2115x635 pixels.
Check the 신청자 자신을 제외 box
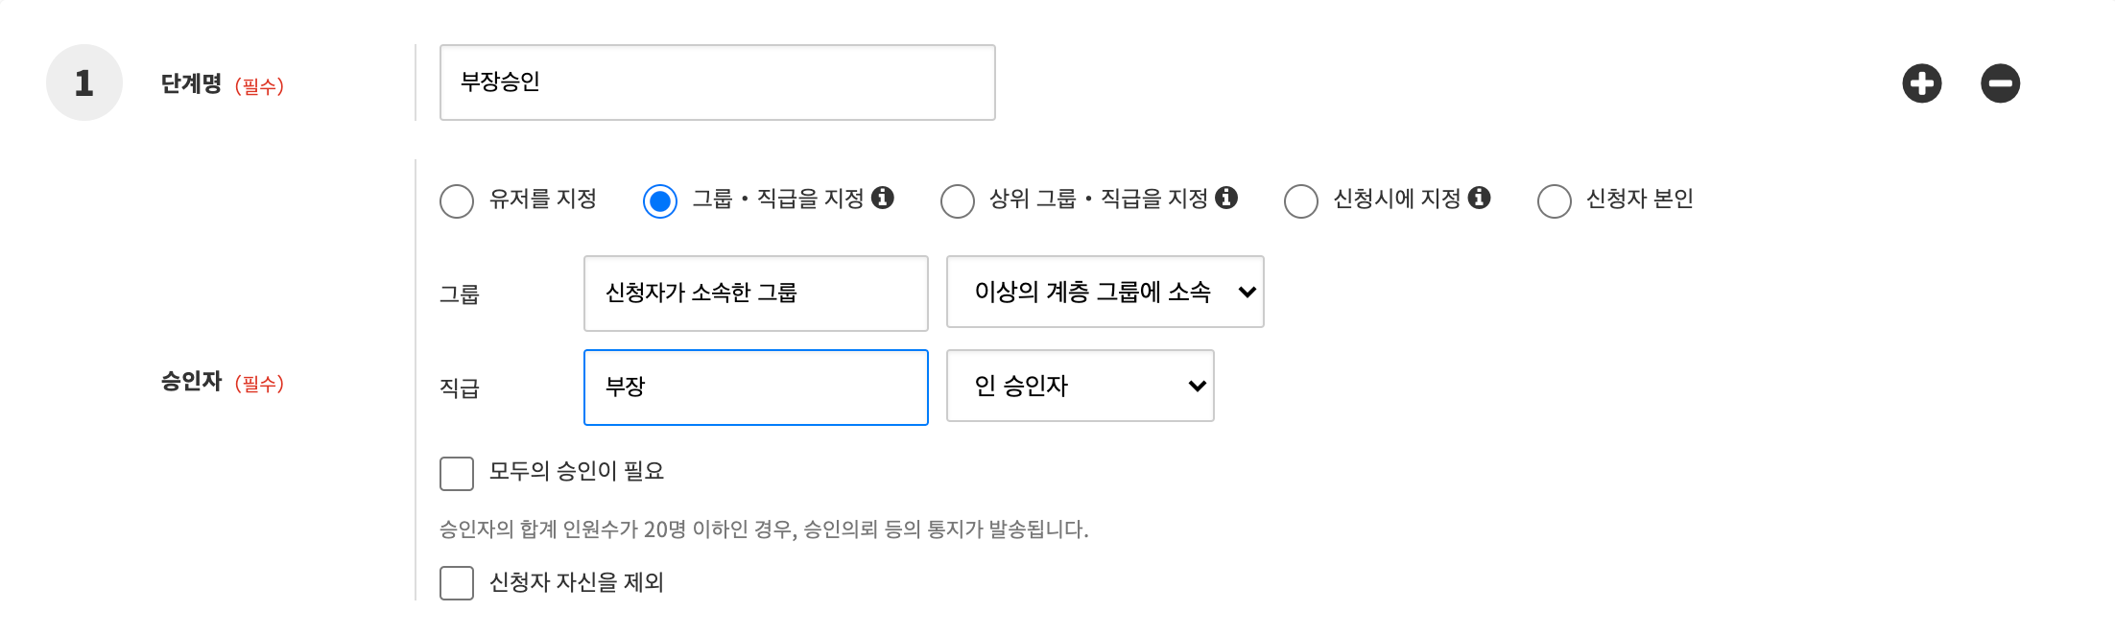pyautogui.click(x=457, y=583)
